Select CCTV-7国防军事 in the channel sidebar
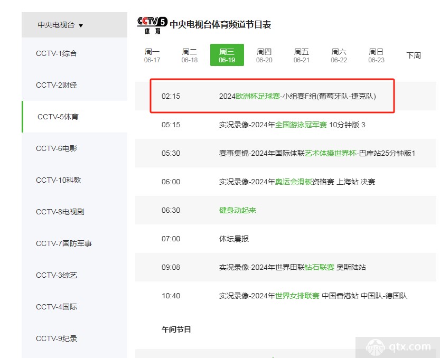 click(74, 243)
